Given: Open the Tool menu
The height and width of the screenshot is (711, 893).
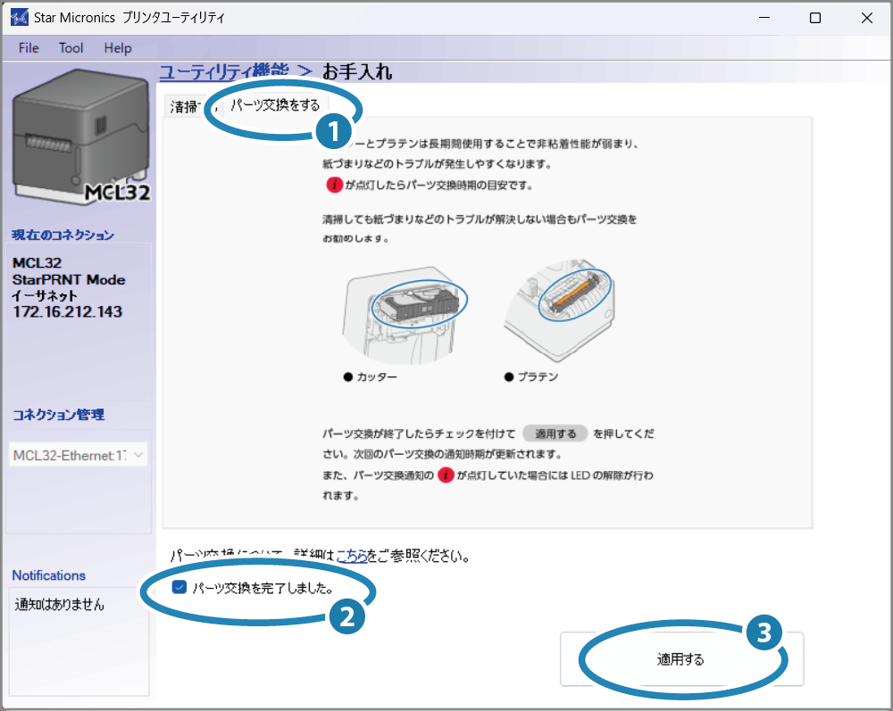Looking at the screenshot, I should tap(71, 48).
